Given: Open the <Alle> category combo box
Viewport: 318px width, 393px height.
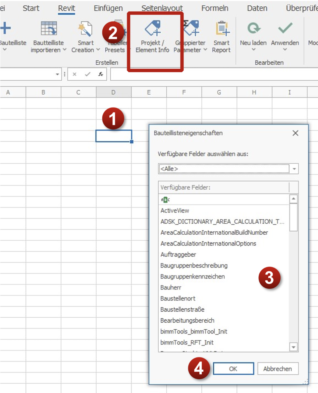Looking at the screenshot, I should pyautogui.click(x=228, y=169).
